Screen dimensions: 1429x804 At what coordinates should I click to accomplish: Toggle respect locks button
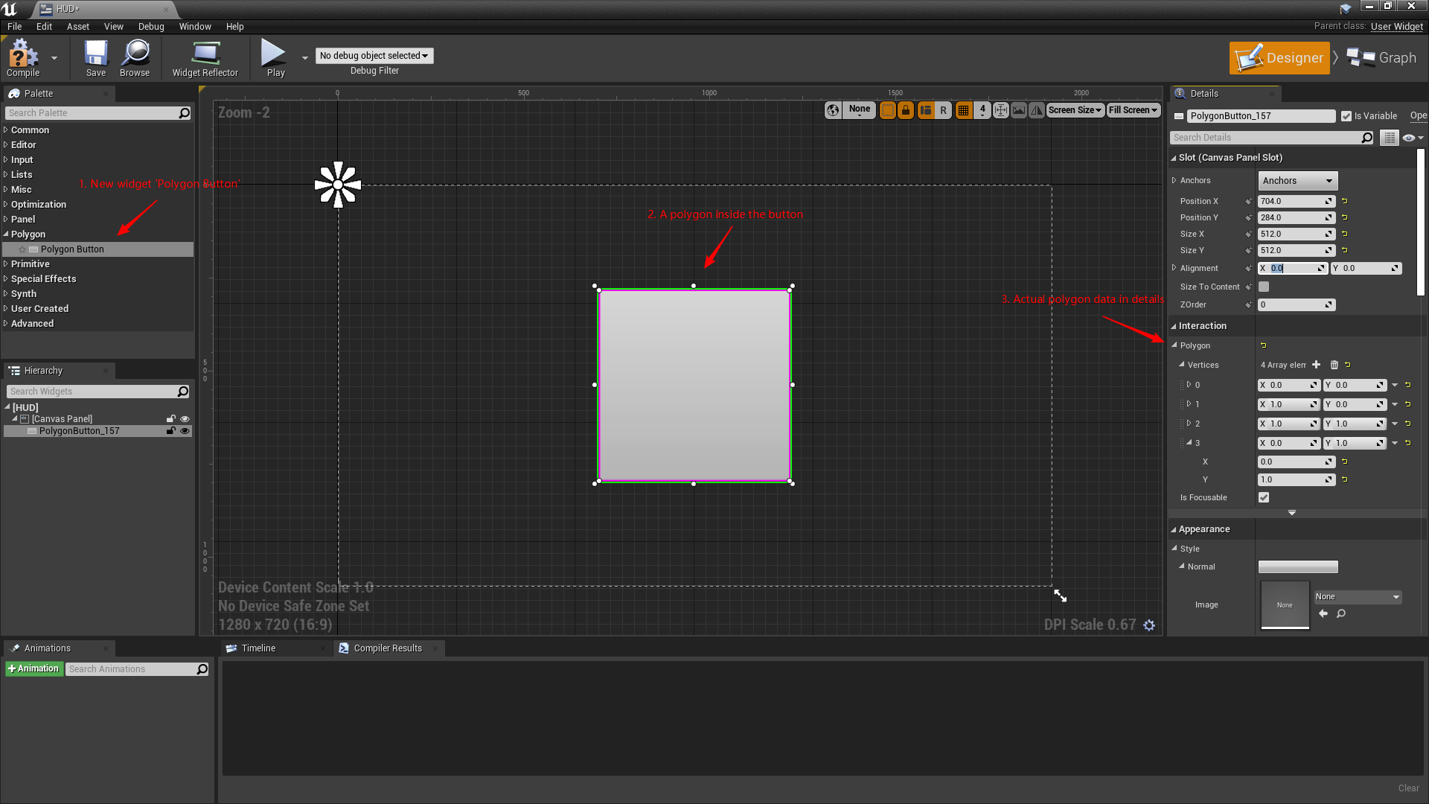(906, 110)
